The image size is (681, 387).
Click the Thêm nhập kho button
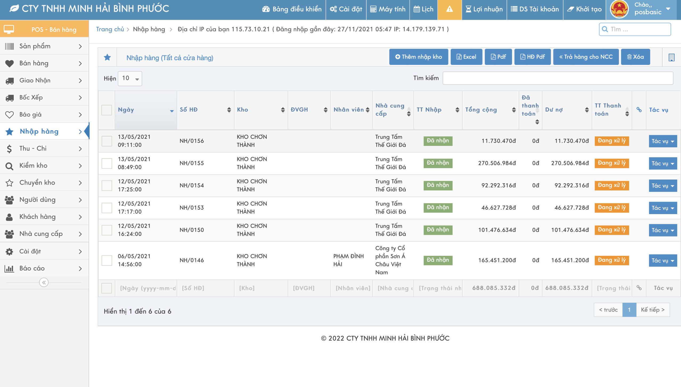click(x=418, y=57)
